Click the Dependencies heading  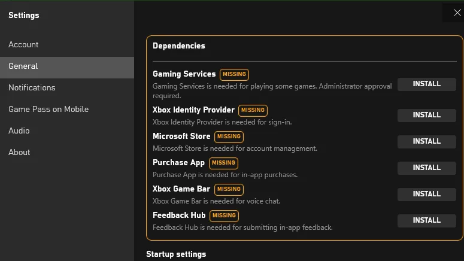pos(179,46)
